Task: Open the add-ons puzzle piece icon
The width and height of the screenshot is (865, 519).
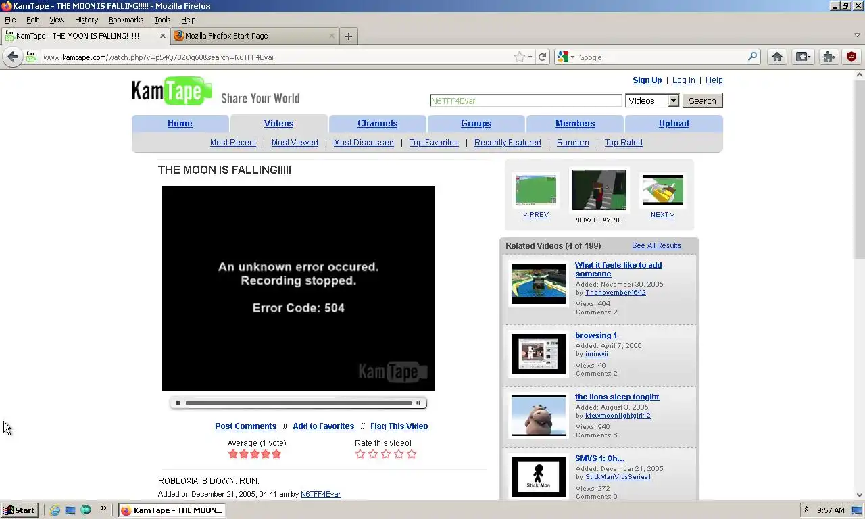Action: click(829, 57)
